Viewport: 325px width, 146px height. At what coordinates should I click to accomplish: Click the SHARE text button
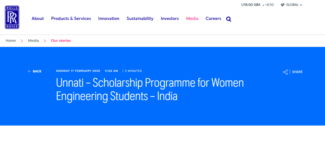pyautogui.click(x=297, y=72)
